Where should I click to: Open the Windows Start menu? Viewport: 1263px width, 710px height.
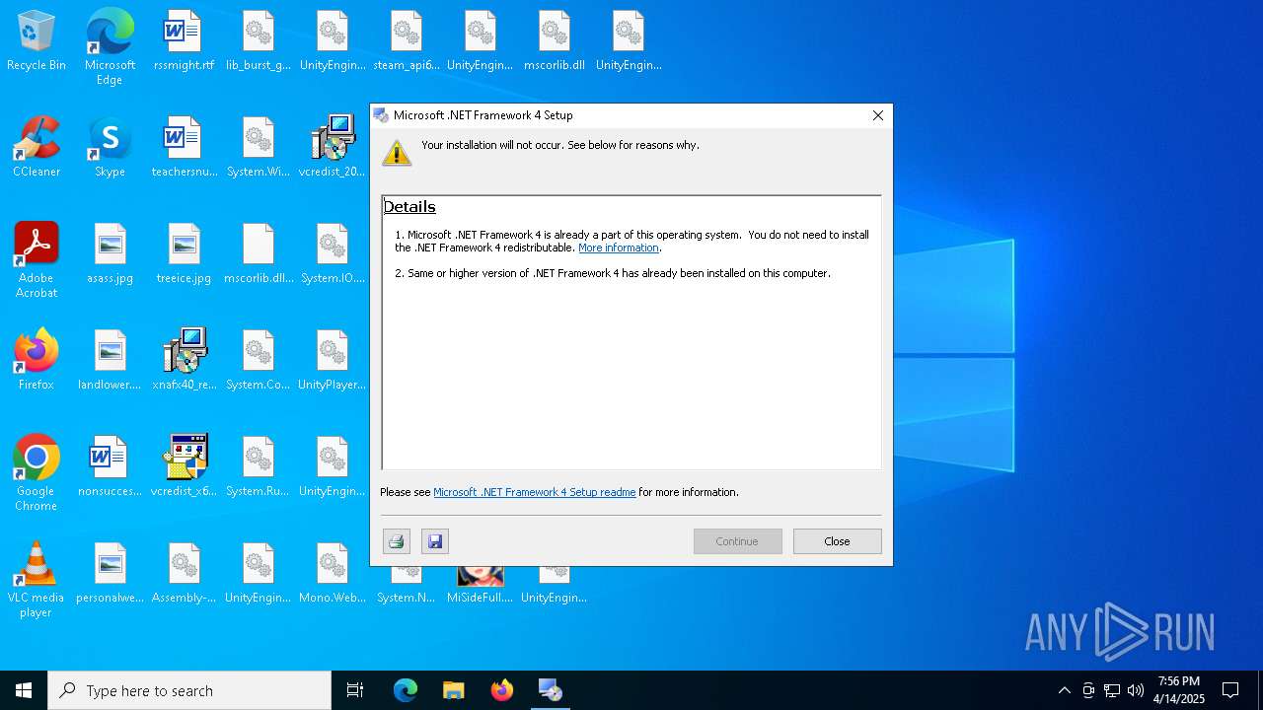point(24,690)
